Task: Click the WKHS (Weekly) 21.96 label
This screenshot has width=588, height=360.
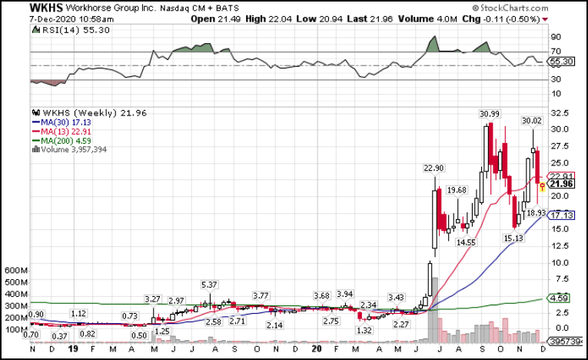Action: (x=95, y=113)
